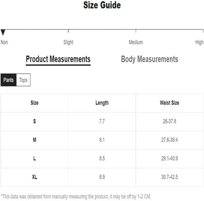Image resolution: width=204 pixels, height=201 pixels.
Task: Click the Medium stretch label
Action: 136,42
